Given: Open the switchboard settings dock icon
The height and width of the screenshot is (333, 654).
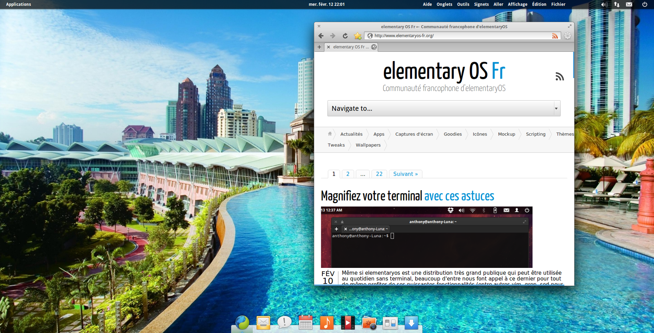Looking at the screenshot, I should [390, 323].
